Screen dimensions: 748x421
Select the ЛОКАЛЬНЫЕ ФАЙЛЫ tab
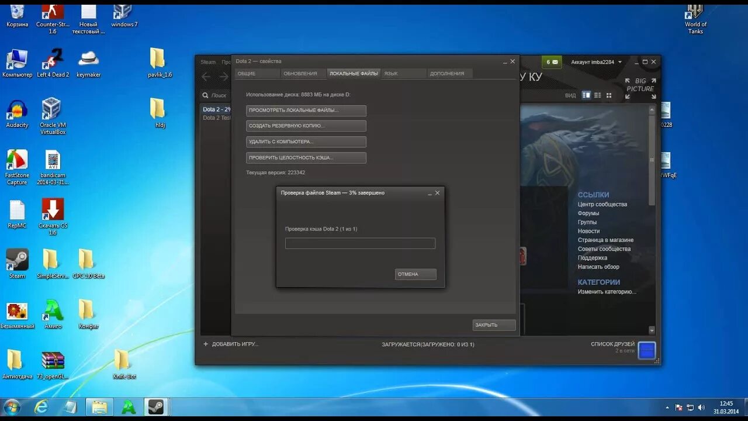click(x=354, y=74)
